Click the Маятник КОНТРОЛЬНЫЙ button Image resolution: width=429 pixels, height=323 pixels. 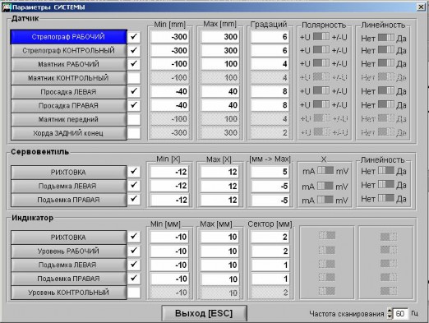[x=68, y=78]
